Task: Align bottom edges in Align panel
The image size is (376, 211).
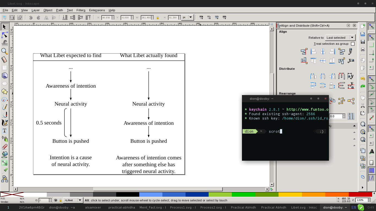Action: [x=332, y=61]
